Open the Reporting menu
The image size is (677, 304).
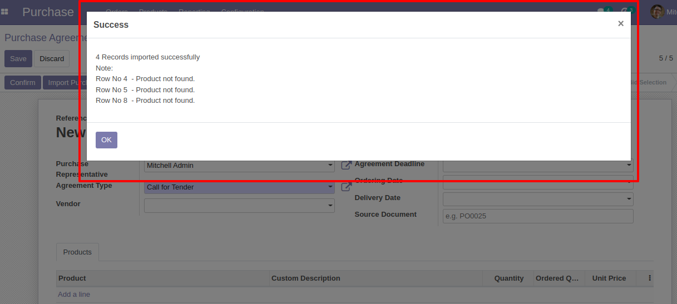pyautogui.click(x=194, y=12)
